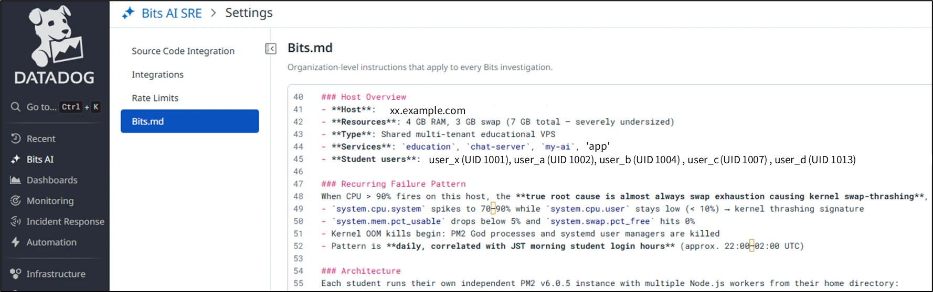933x292 pixels.
Task: Open Monitoring in the sidebar
Action: pos(50,201)
